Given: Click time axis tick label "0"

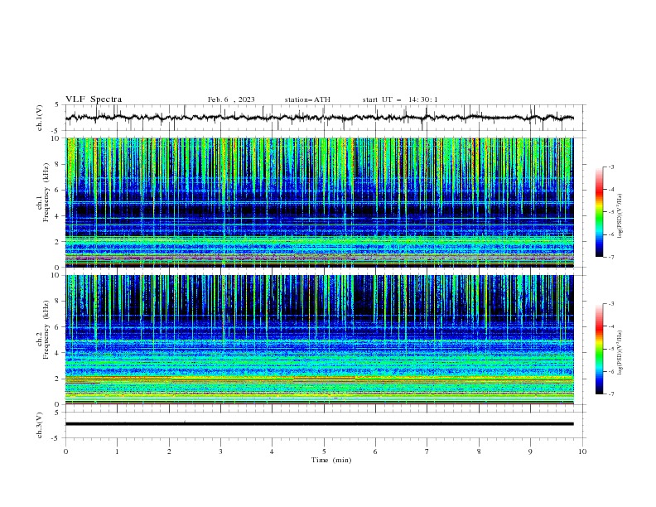Looking at the screenshot, I should 65,451.
